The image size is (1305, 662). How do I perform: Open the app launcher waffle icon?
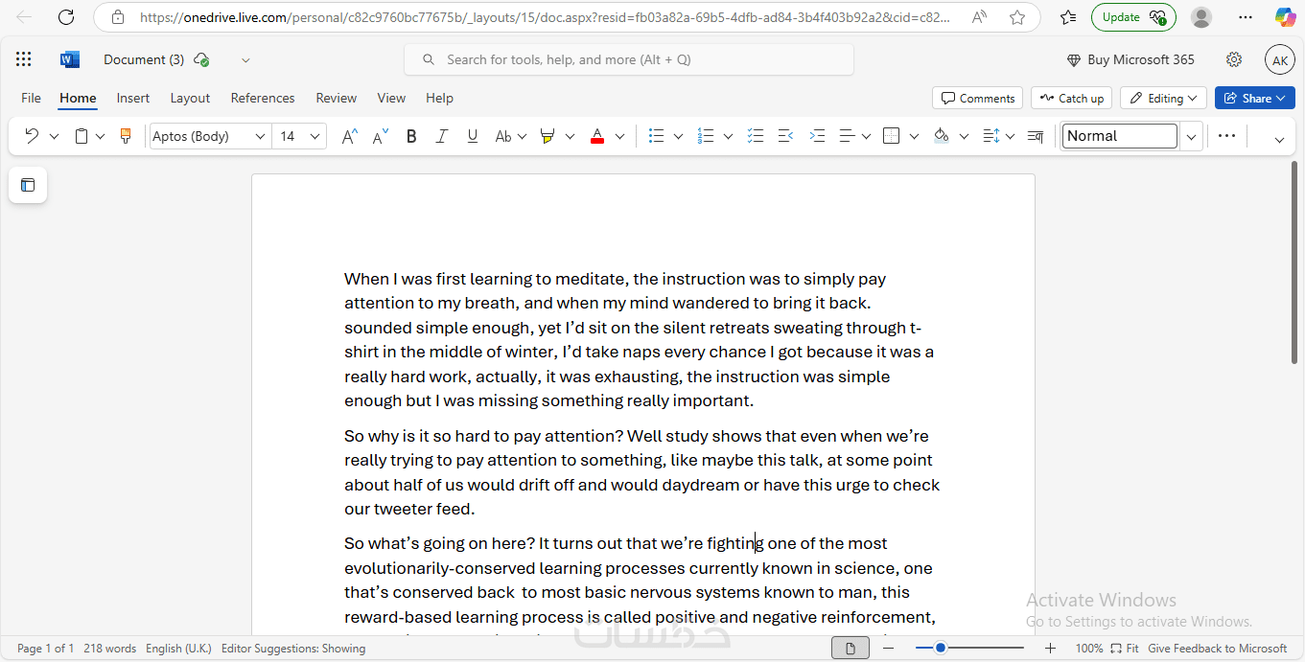coord(24,59)
